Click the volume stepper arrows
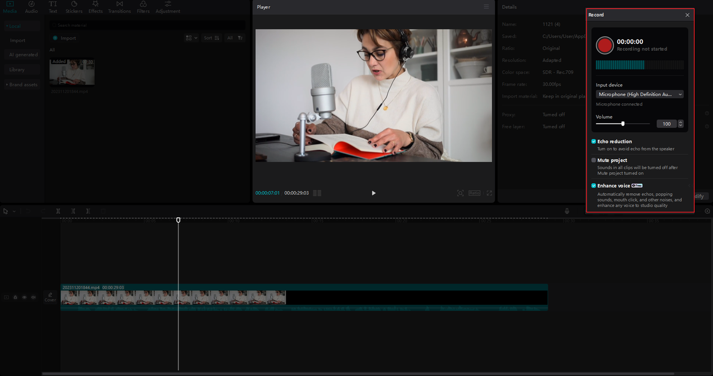713x376 pixels. (x=681, y=124)
